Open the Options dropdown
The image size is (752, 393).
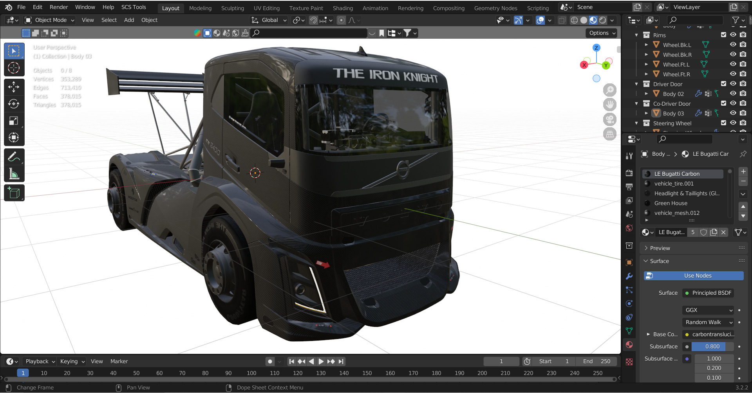[x=602, y=33]
